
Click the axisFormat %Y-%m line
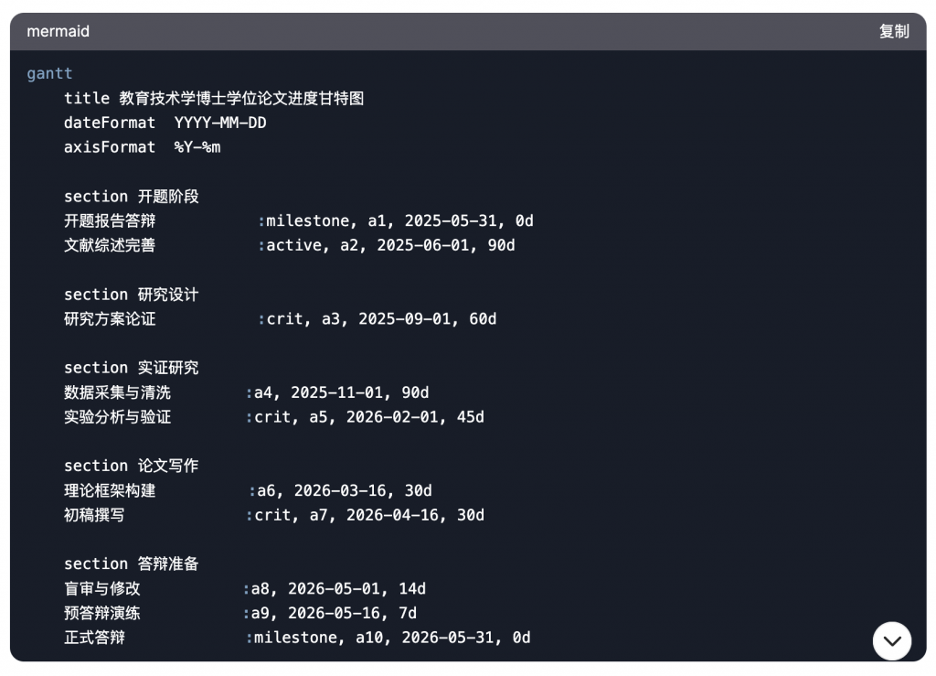[x=142, y=147]
